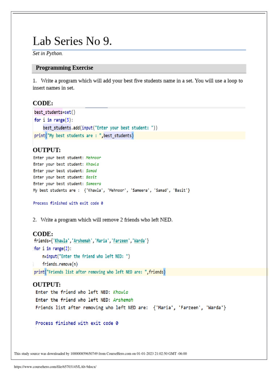Click the "for i in range(2):" code line

click(x=53, y=249)
